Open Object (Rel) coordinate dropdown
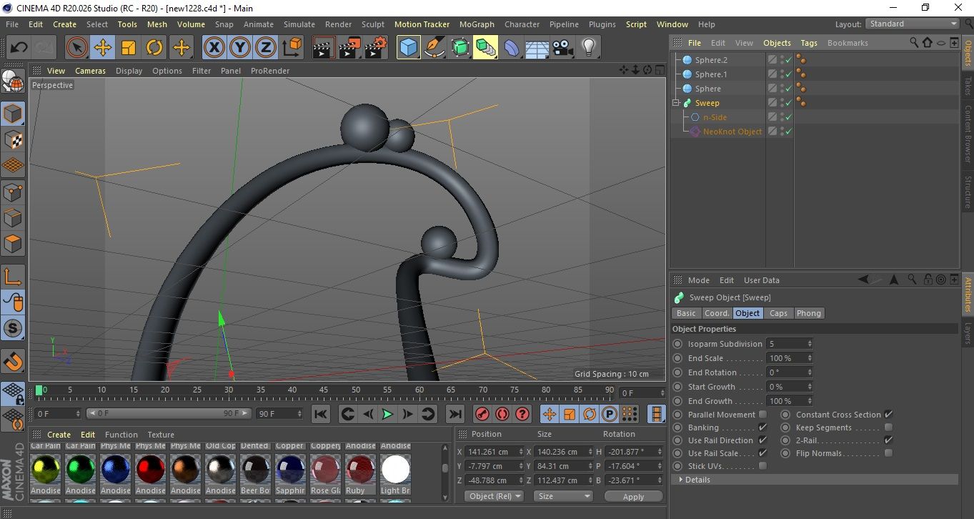974x519 pixels. [494, 496]
